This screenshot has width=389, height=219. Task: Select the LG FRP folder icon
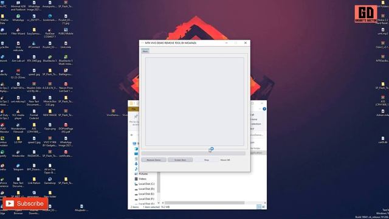(18, 141)
